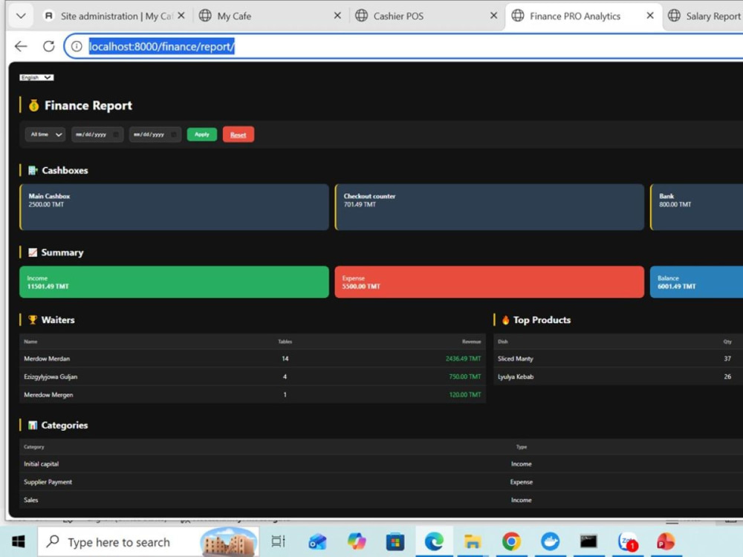Click the Top Products flame icon
Screen dimensions: 743x557
tap(505, 320)
